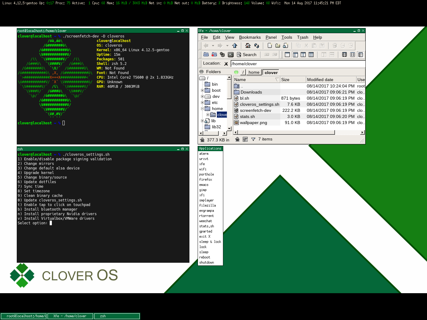Select the cloveros_settings.sh file row
Image resolution: width=427 pixels, height=320 pixels.
(299, 104)
